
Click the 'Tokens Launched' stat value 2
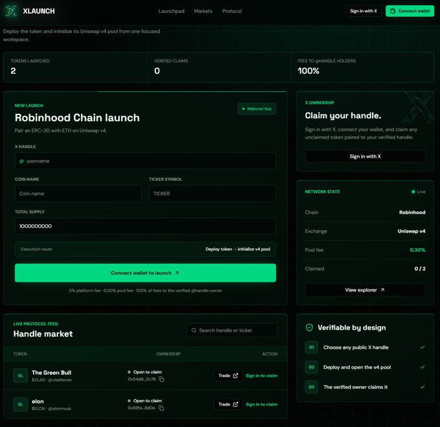13,71
